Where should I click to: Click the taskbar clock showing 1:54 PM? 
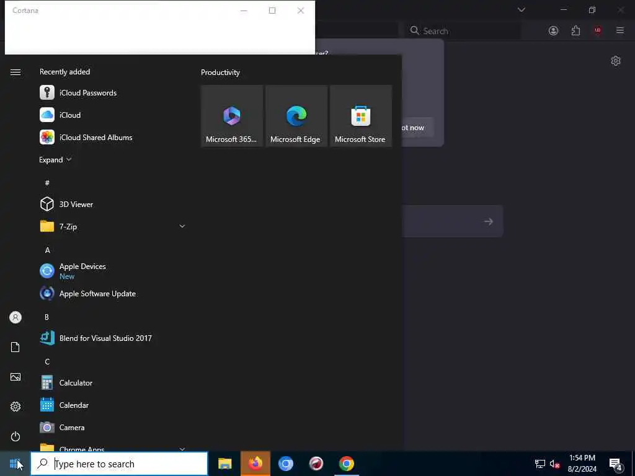pos(582,464)
